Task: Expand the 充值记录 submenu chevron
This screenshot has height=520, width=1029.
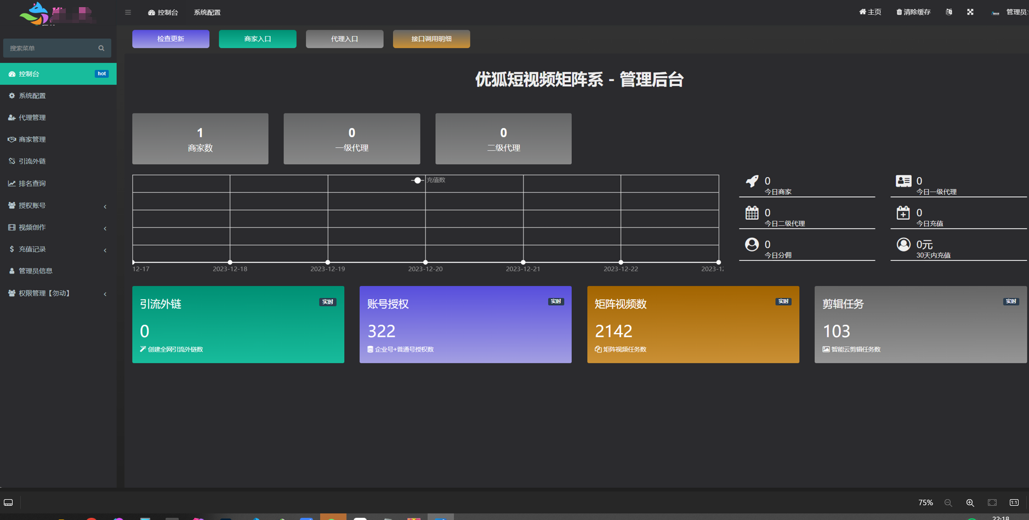Action: point(105,250)
